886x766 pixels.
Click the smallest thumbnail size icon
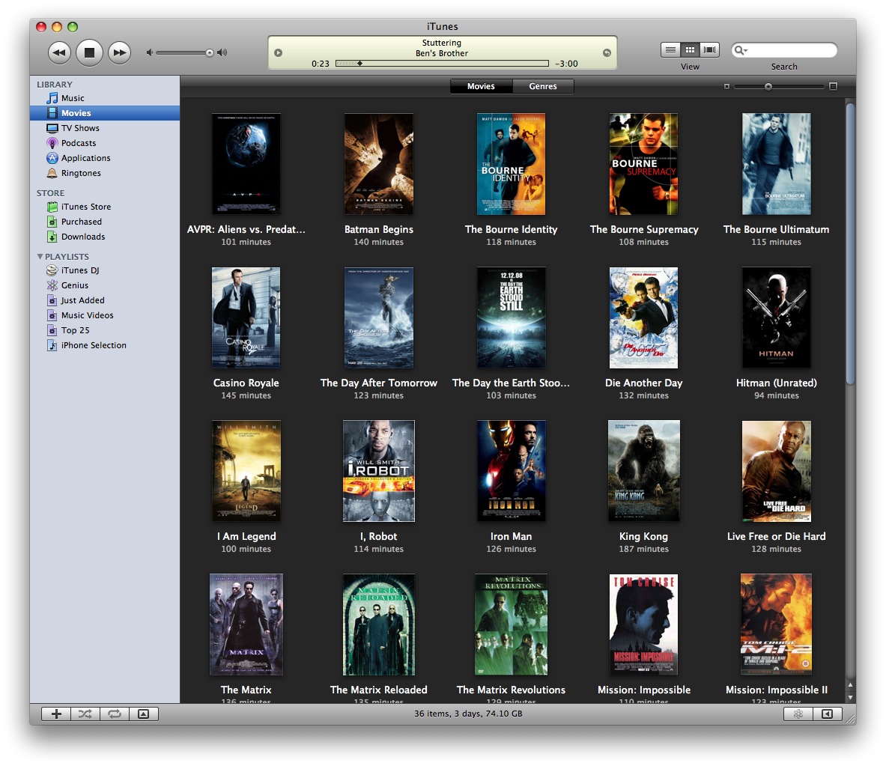point(726,86)
